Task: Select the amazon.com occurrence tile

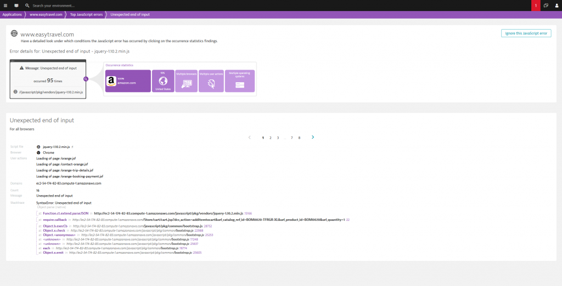Action: (x=128, y=81)
